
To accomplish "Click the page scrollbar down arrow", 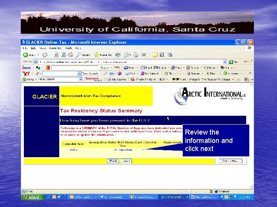I will tap(252, 187).
